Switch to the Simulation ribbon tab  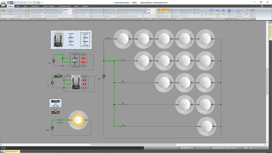(x=35, y=6)
